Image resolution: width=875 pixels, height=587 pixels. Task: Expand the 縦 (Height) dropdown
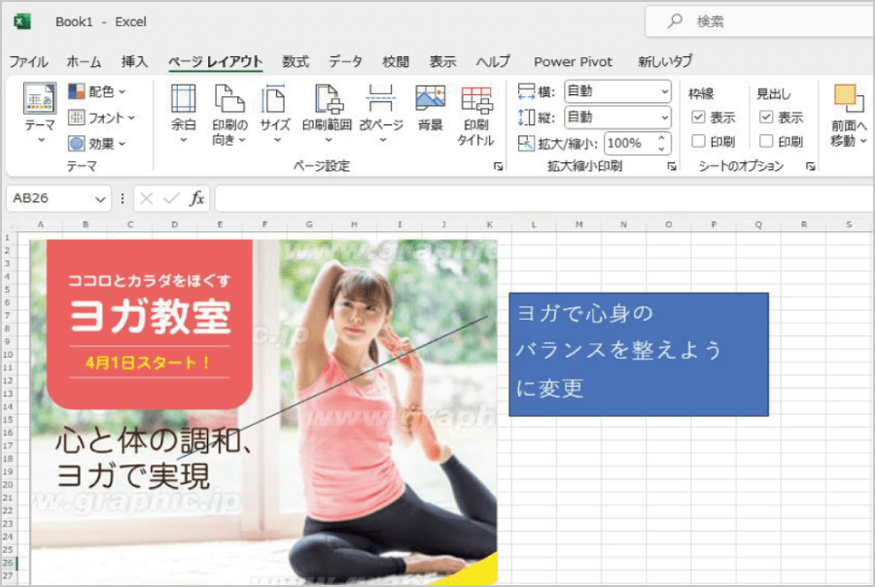[665, 118]
